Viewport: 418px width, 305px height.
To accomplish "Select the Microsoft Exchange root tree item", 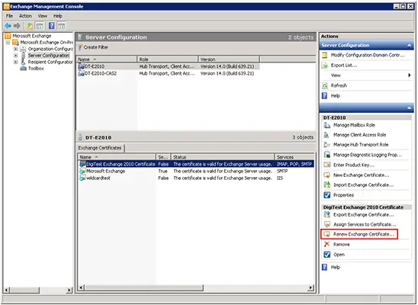I will pyautogui.click(x=32, y=36).
